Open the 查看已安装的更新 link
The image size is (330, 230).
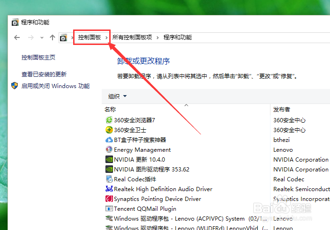click(x=44, y=74)
